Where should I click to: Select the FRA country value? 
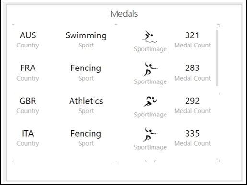point(28,68)
